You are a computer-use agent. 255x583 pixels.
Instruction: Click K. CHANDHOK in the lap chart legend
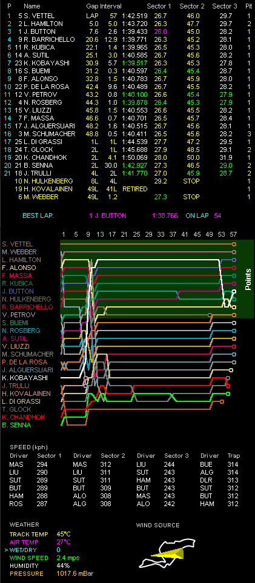tap(24, 417)
